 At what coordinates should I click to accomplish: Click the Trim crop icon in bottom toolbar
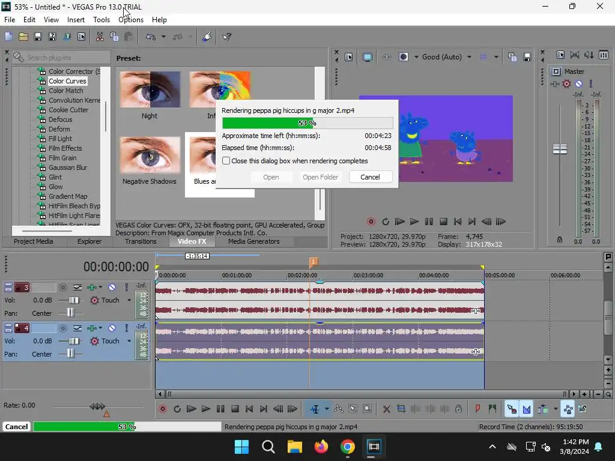401,409
